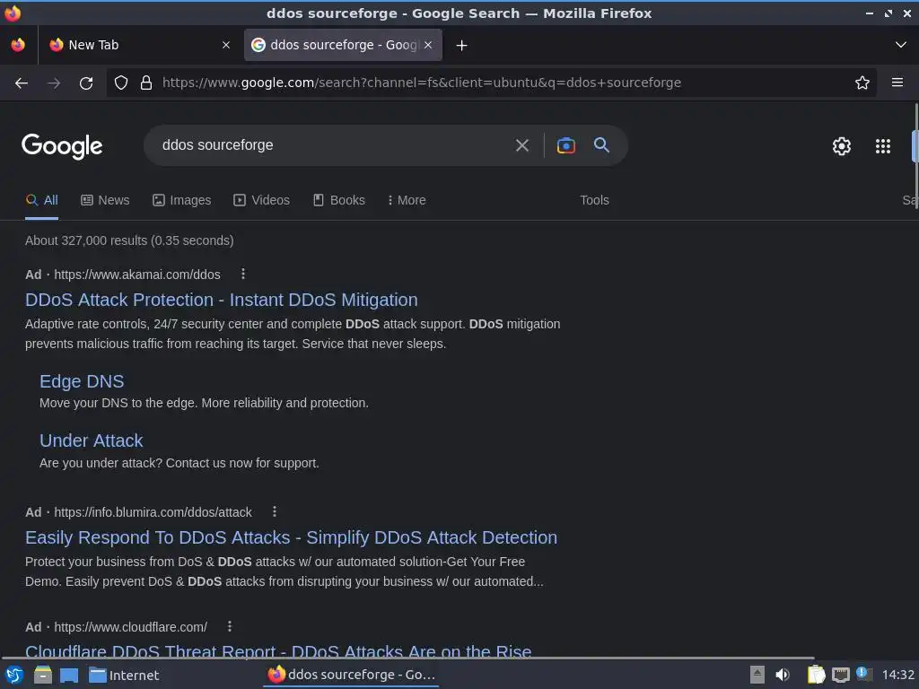Image resolution: width=919 pixels, height=689 pixels.
Task: Open a new tab with plus button
Action: (461, 45)
